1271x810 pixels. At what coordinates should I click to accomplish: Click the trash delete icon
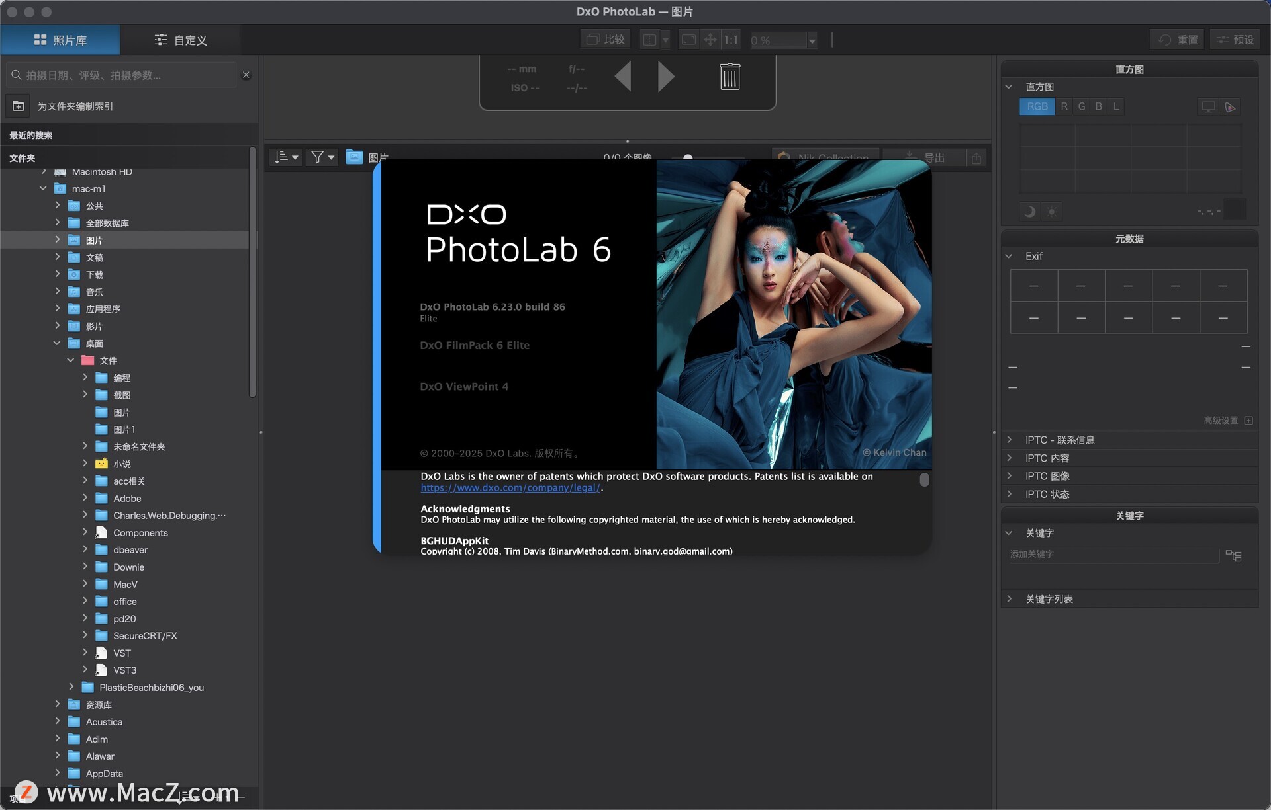pyautogui.click(x=730, y=77)
